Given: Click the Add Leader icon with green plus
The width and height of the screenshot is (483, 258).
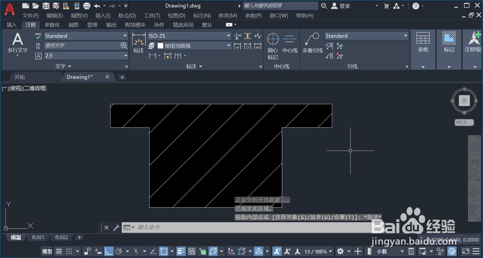Looking at the screenshot, I should [x=340, y=46].
